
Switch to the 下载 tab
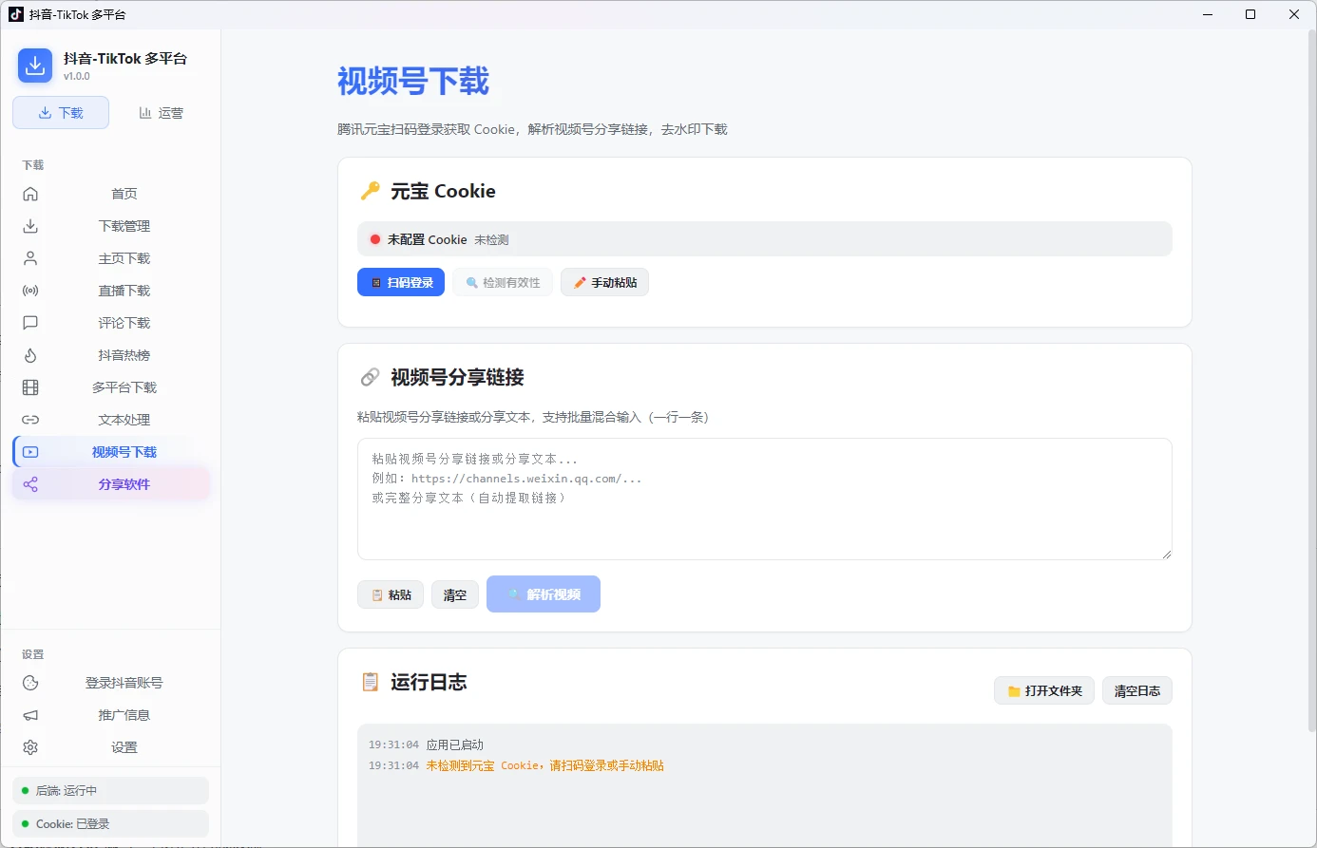tap(61, 112)
